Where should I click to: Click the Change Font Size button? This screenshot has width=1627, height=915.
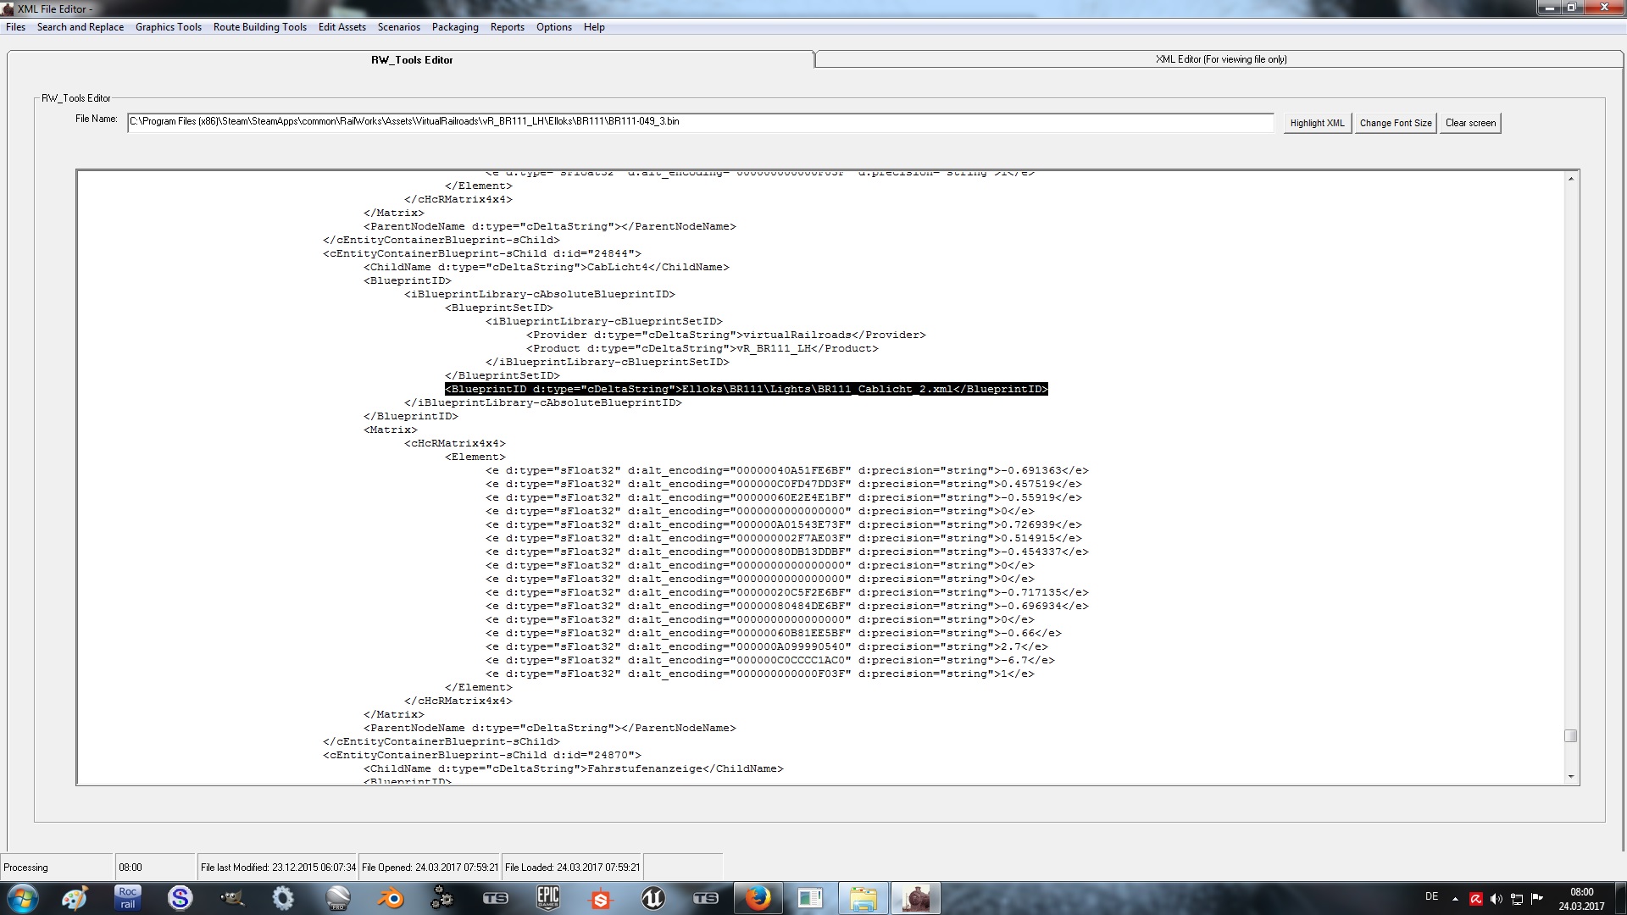[1395, 123]
